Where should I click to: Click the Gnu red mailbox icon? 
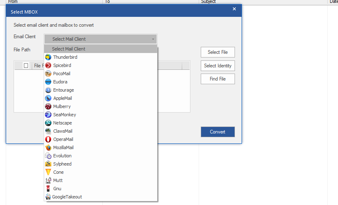click(x=48, y=189)
